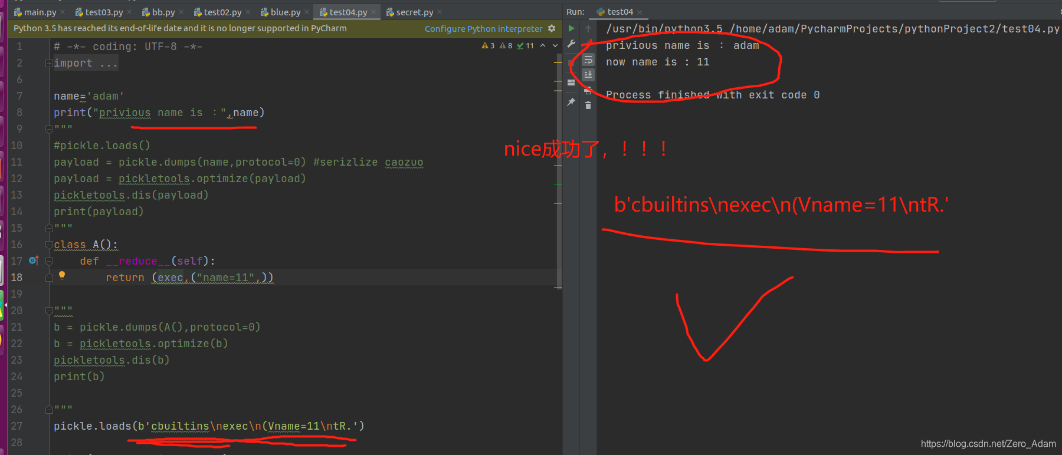
Task: Toggle the pin tab icon in Run panel
Action: coord(571,102)
